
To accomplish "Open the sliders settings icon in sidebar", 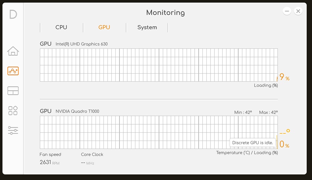I will tap(13, 130).
